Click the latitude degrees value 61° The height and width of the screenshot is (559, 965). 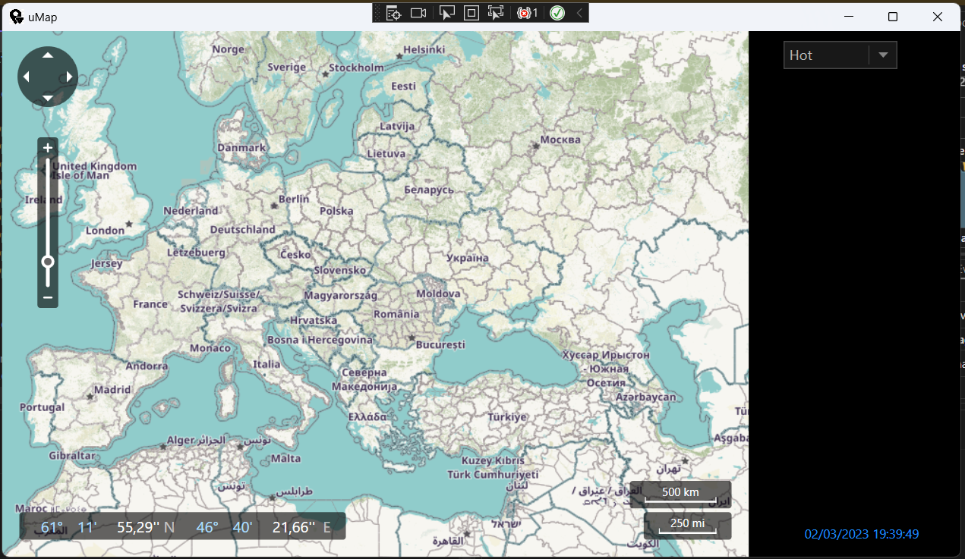click(x=52, y=527)
